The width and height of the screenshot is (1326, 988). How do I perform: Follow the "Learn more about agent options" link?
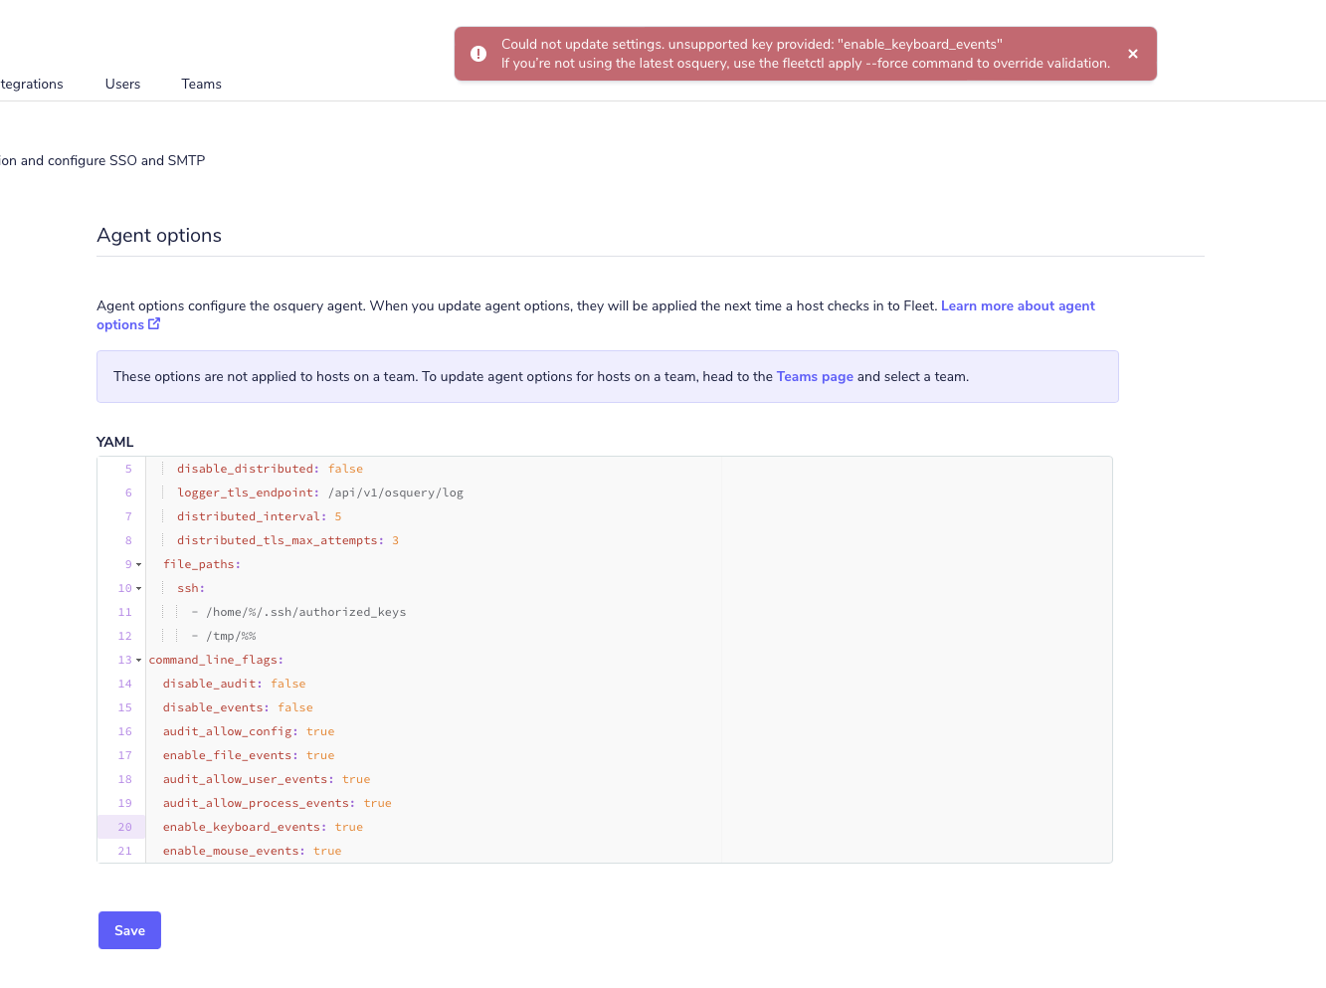pos(1018,305)
